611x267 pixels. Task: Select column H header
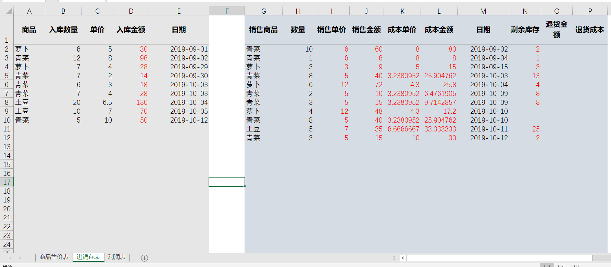pyautogui.click(x=298, y=11)
